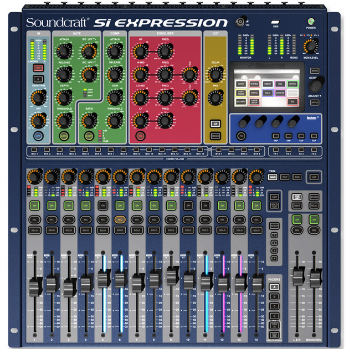Screen dimensions: 349x349
Task: Open SHOW on the touchscreen main menu
Action: (241, 84)
